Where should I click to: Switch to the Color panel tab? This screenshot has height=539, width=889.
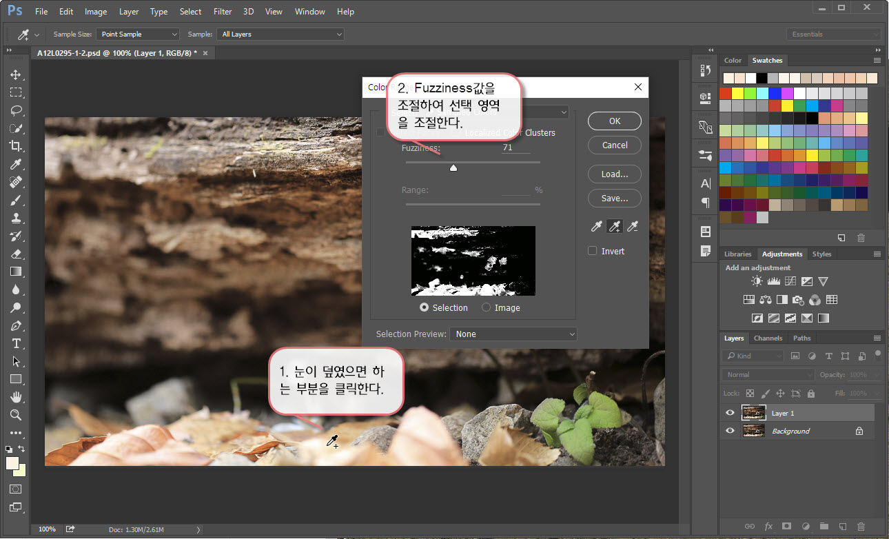[x=733, y=61]
